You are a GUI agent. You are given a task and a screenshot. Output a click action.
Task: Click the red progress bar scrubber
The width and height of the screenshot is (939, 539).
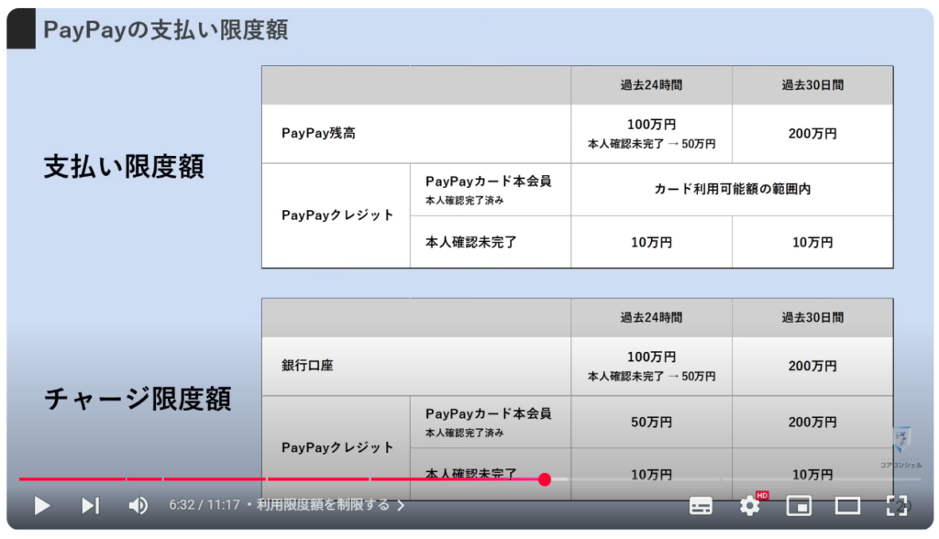545,479
